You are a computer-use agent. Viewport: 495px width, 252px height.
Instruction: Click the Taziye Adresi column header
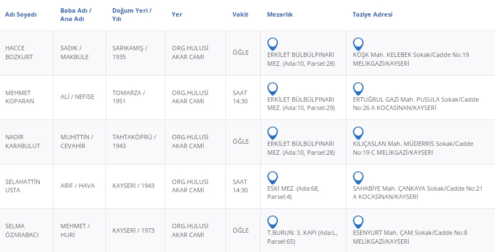(372, 15)
